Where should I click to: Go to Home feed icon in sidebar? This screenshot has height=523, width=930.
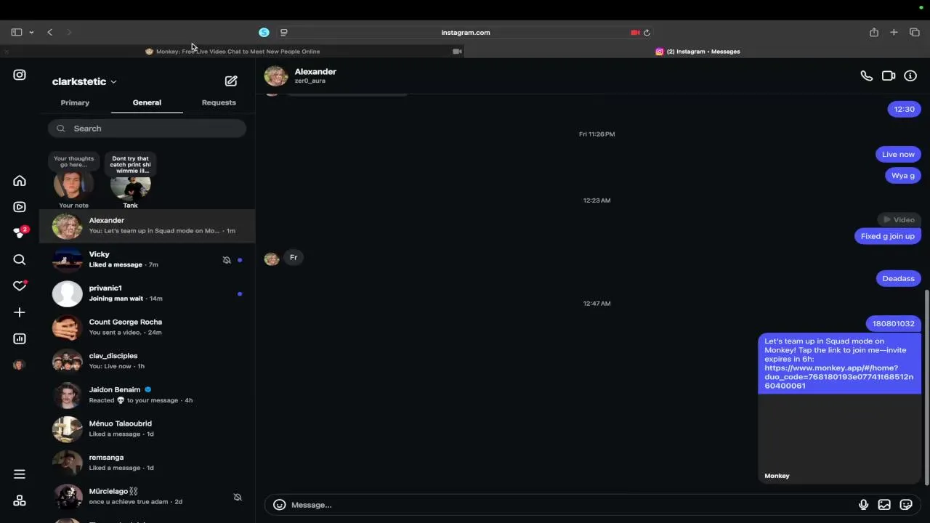[20, 181]
